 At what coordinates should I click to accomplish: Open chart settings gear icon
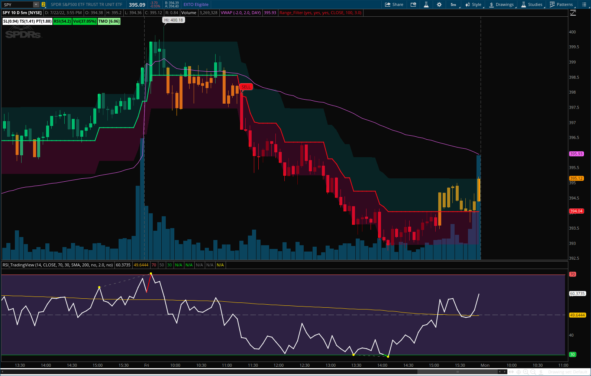tap(439, 4)
